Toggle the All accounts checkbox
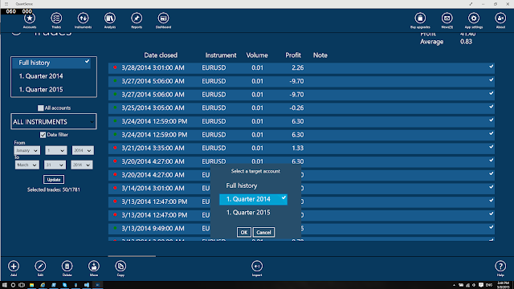 point(41,108)
